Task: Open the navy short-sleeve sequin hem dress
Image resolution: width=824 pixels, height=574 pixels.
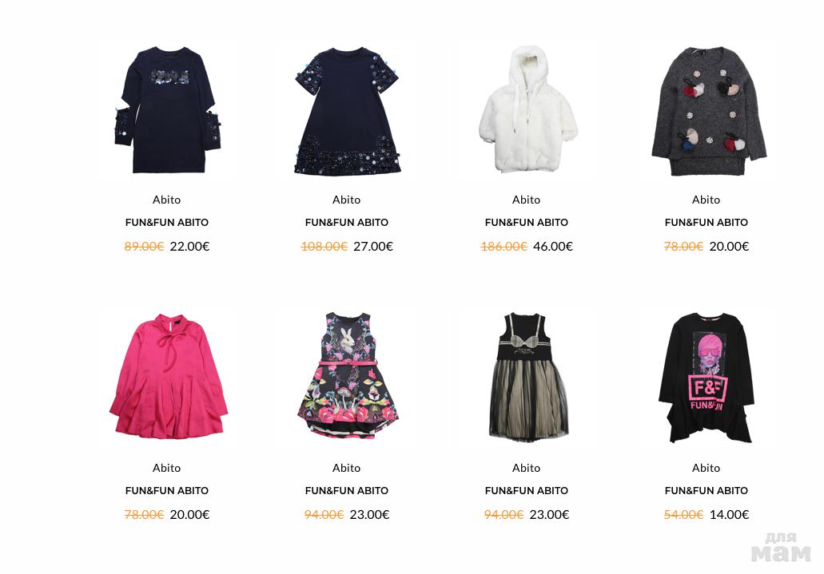Action: tap(347, 111)
